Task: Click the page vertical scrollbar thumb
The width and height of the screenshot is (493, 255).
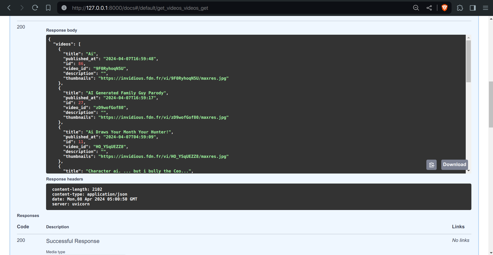Action: pyautogui.click(x=491, y=104)
